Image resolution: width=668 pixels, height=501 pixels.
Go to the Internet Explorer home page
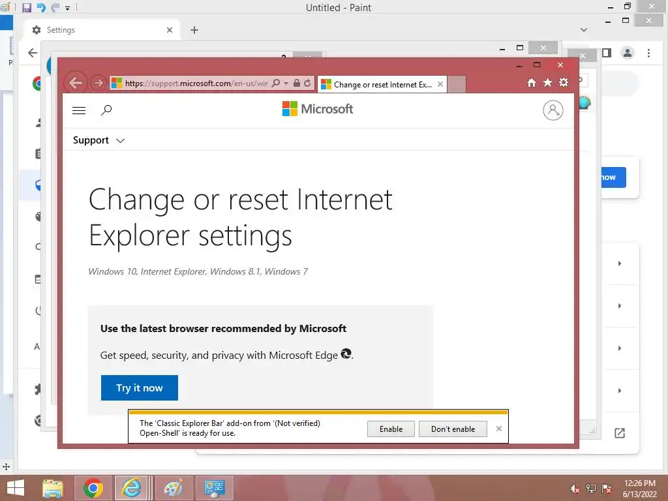click(531, 83)
